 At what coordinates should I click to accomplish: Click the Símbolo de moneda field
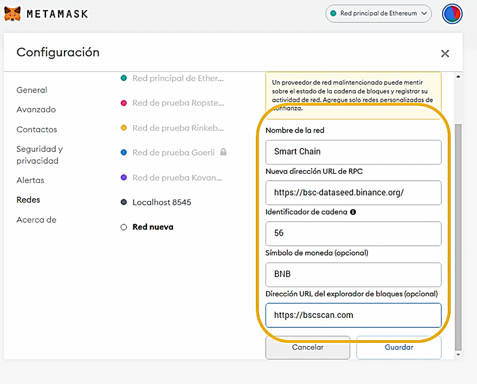click(353, 275)
